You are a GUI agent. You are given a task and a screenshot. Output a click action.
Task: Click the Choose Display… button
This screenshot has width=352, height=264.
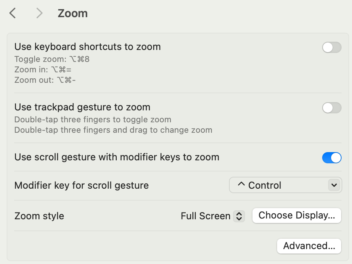click(x=296, y=216)
